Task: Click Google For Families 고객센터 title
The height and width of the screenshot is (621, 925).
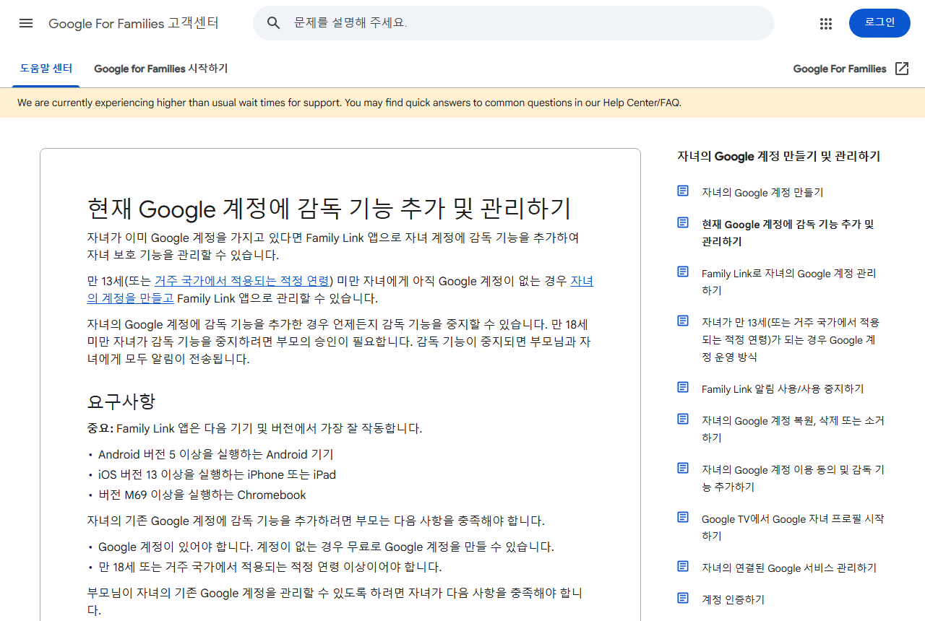Action: 134,23
